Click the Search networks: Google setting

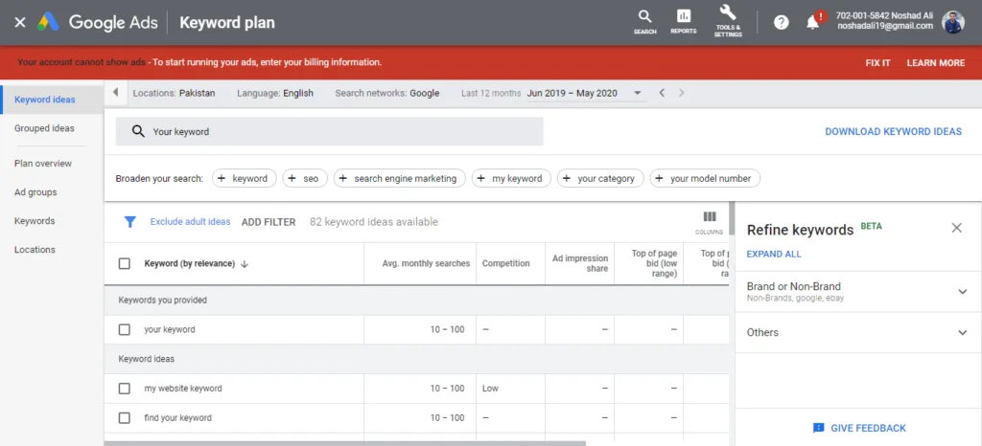click(387, 93)
